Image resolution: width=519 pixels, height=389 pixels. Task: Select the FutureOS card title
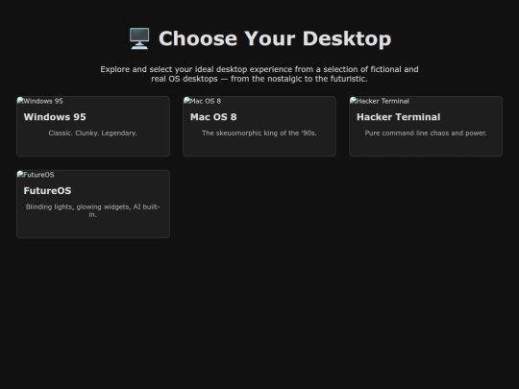click(x=47, y=191)
